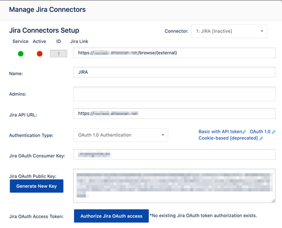Click link icon beside Cookie-based [deprecated]
This screenshot has width=282, height=228.
[261, 138]
